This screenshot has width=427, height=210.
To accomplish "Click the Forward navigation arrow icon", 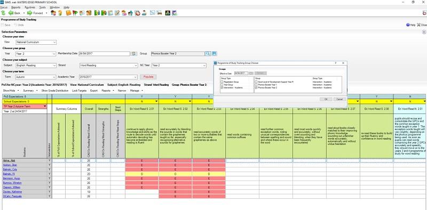I will click(x=29, y=13).
